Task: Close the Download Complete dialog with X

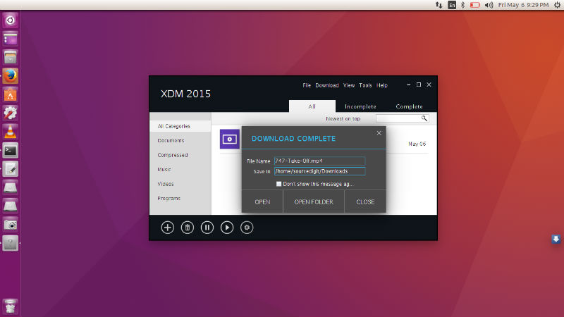Action: tap(379, 133)
